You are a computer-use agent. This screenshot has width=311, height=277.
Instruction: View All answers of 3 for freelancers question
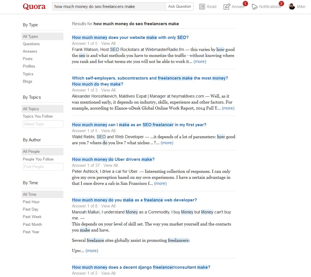pyautogui.click(x=108, y=90)
